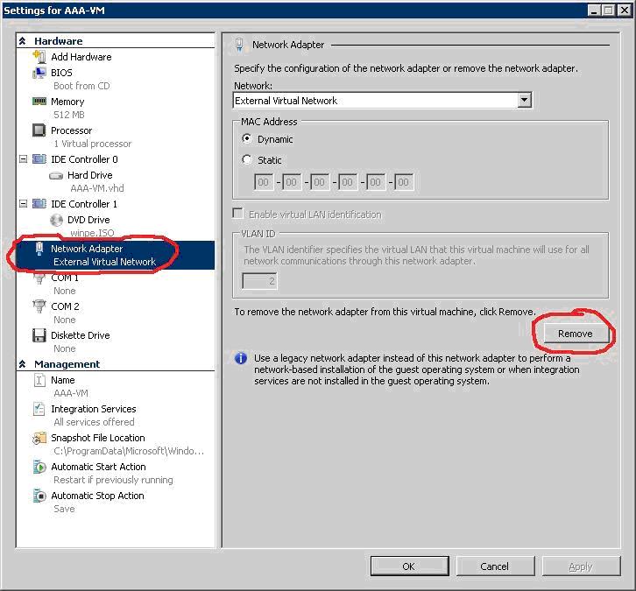Select the DVD Drive label
Screen dimensions: 636x591
point(88,220)
